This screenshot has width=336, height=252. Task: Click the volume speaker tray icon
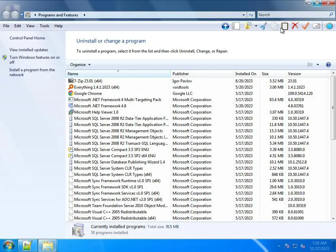pyautogui.click(x=303, y=246)
